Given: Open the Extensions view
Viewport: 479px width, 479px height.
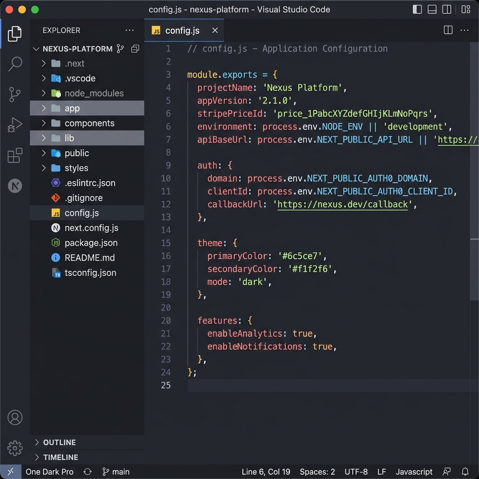Looking at the screenshot, I should (15, 155).
